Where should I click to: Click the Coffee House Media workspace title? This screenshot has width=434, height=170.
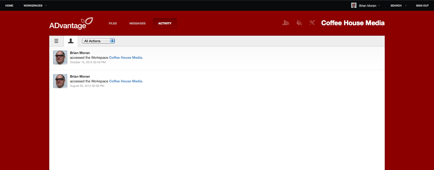coord(353,23)
